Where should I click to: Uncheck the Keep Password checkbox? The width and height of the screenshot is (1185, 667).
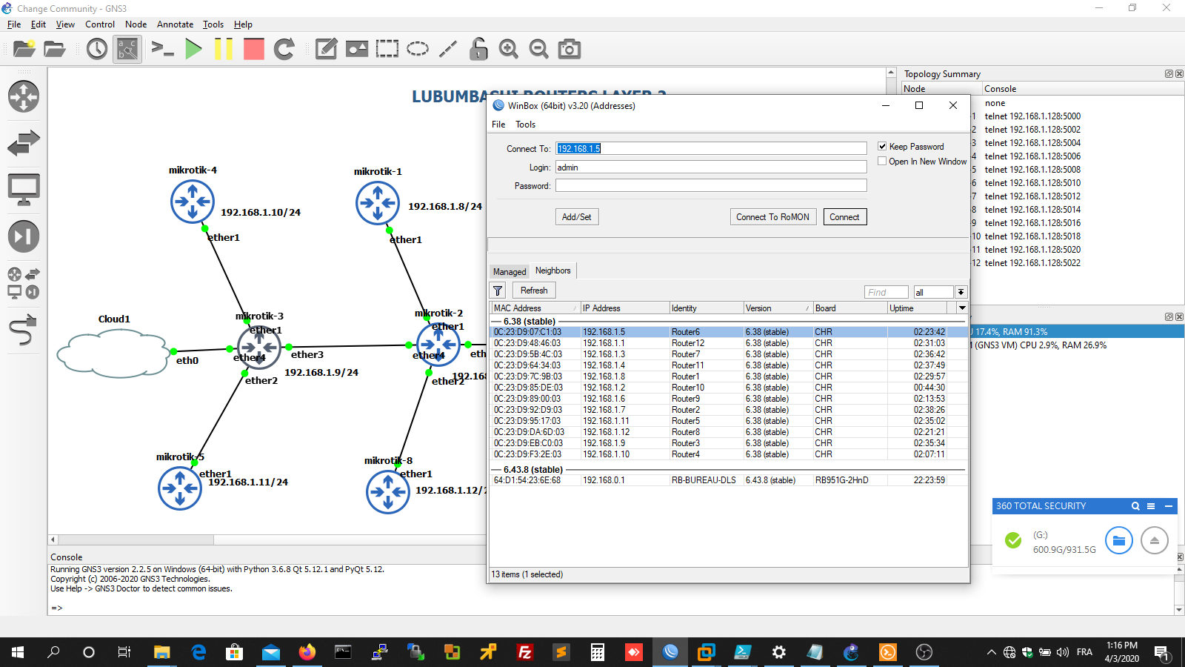(x=882, y=146)
